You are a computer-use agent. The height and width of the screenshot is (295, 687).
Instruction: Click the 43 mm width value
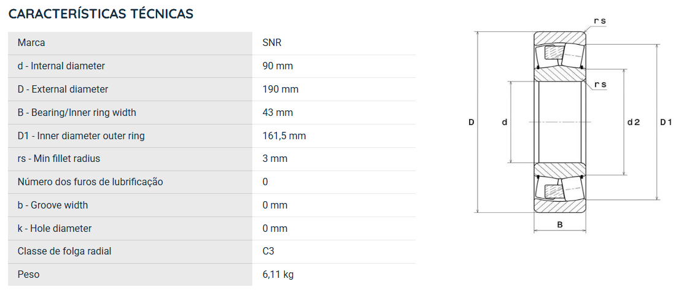(x=278, y=112)
